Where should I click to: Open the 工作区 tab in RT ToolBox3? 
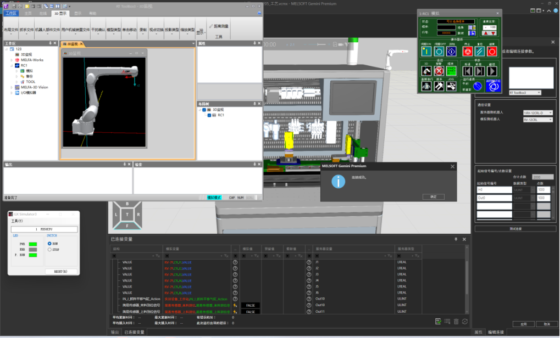[x=11, y=13]
